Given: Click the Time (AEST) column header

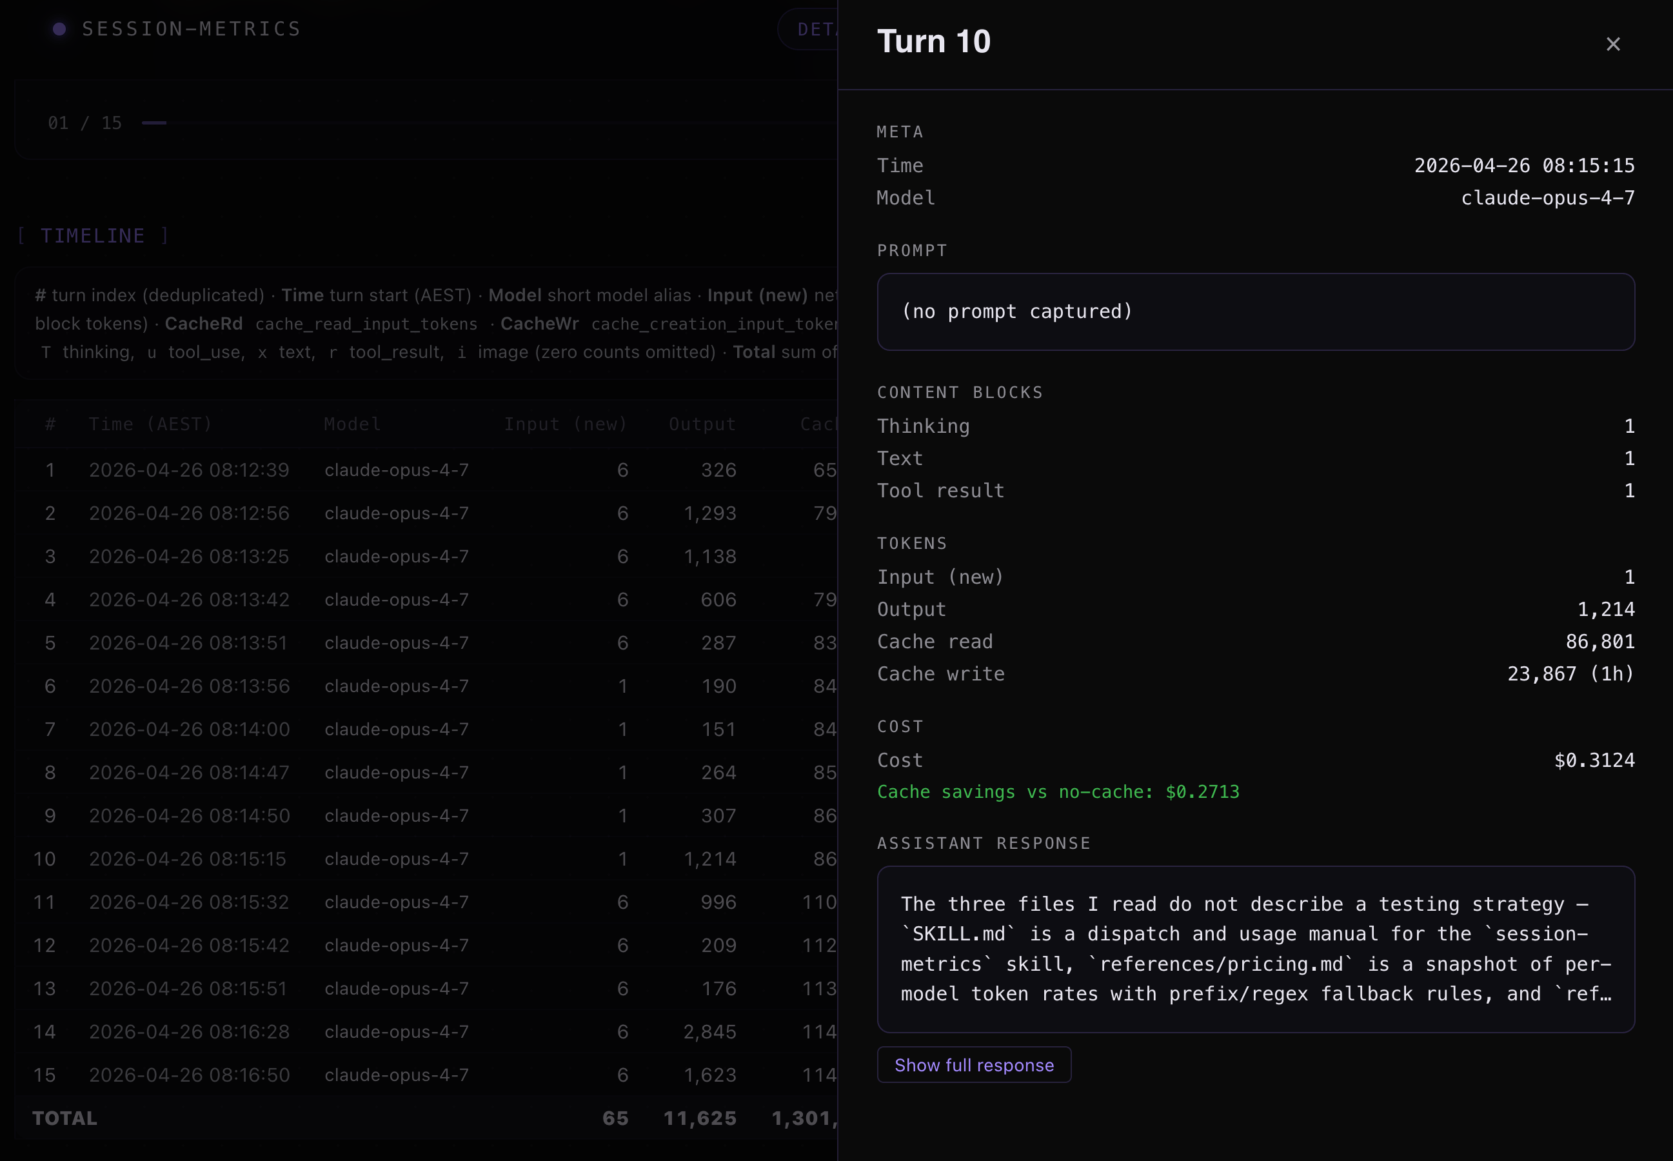Looking at the screenshot, I should 150,424.
